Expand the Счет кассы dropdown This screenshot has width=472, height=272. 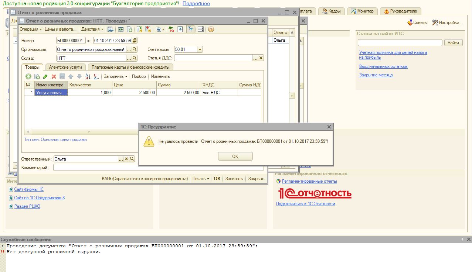200,49
